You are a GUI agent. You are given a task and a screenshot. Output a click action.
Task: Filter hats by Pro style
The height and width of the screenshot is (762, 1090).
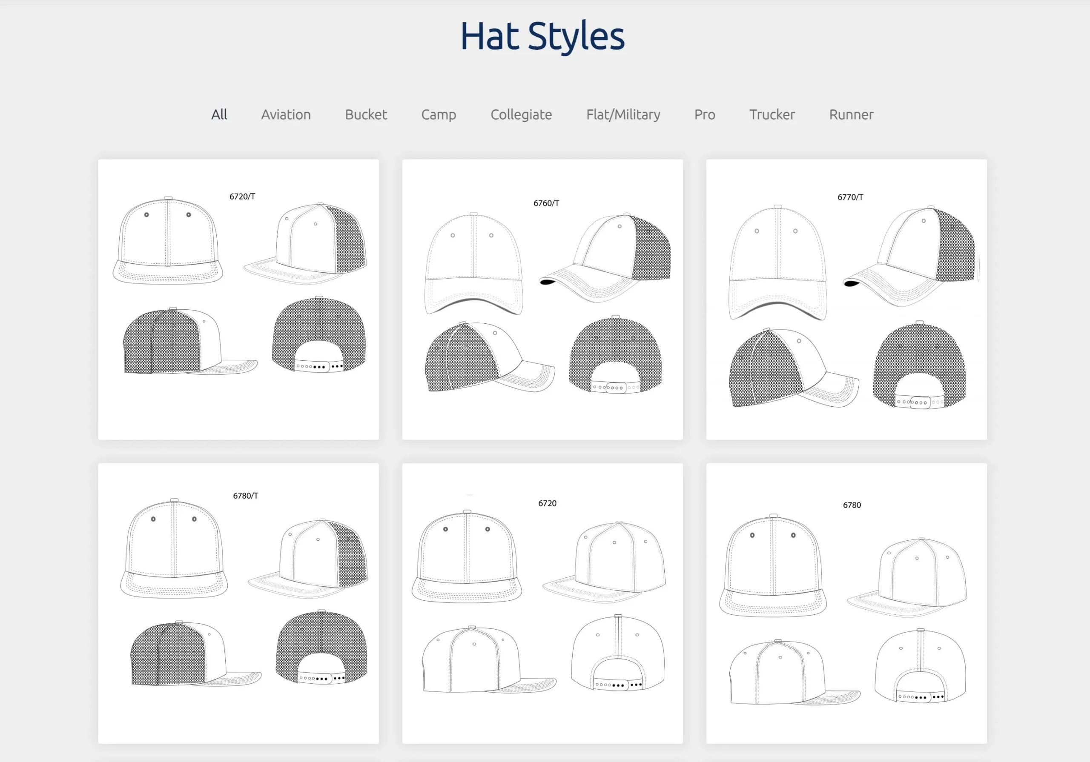[705, 114]
